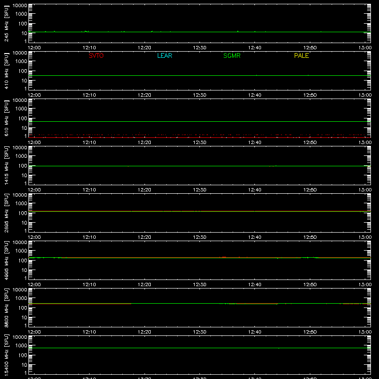Click 12:20 label below the 410 MHz panel
379x379 pixels.
pos(144,95)
